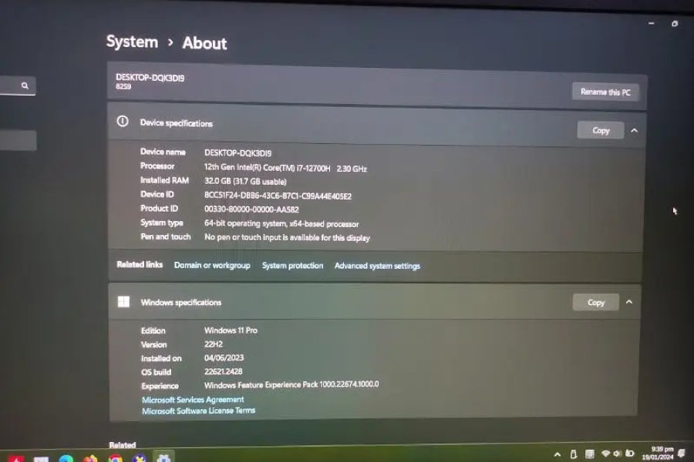Select the Device ID value 8CC51F24
The image size is (694, 462).
(x=278, y=196)
